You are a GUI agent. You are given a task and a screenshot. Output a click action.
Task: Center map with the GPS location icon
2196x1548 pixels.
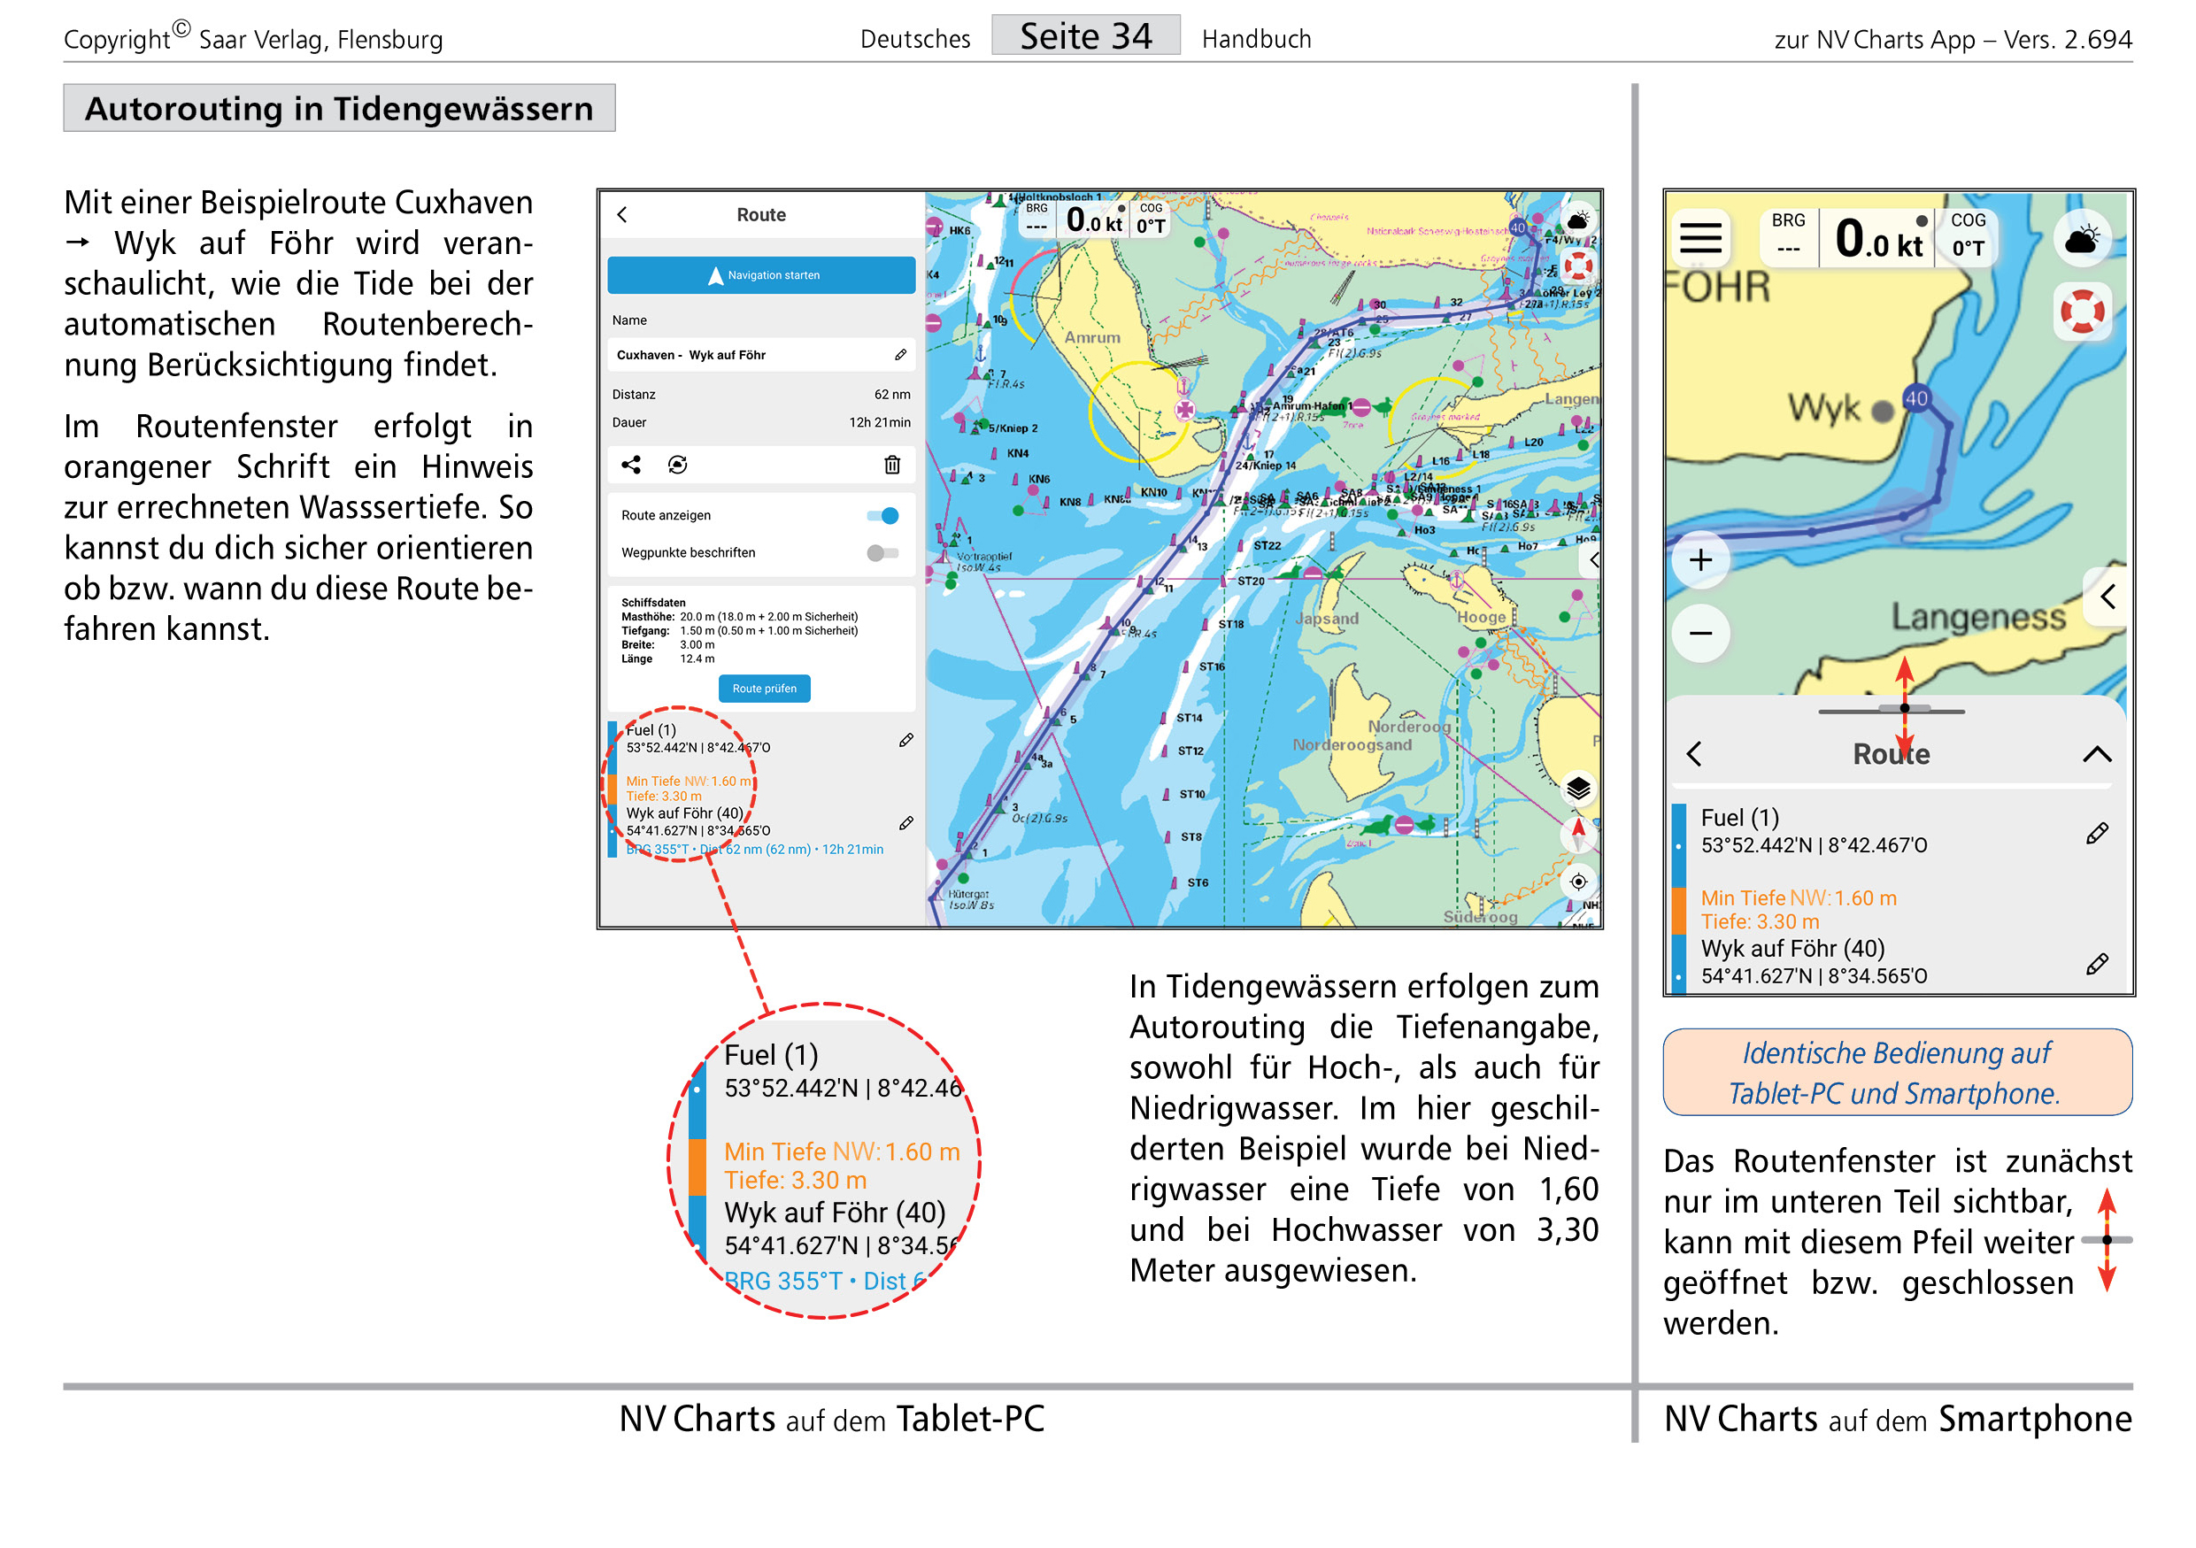coord(1578,881)
